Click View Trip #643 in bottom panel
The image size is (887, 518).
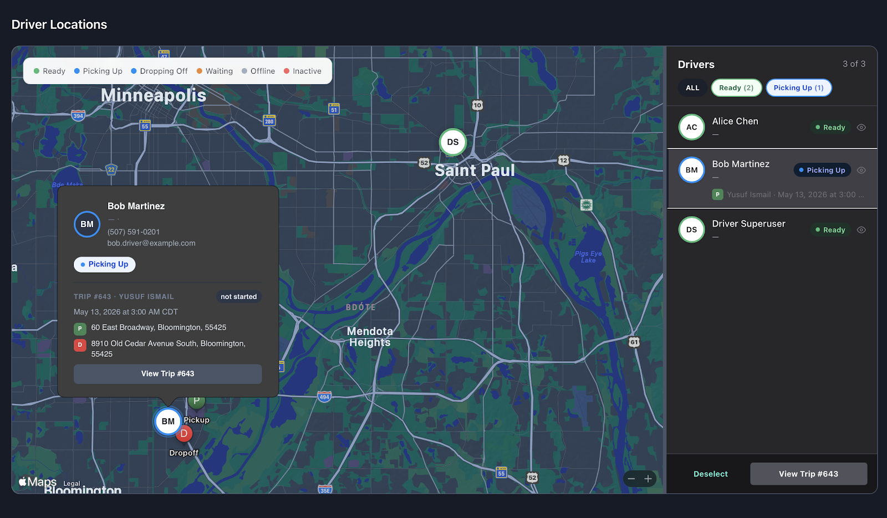(x=808, y=474)
